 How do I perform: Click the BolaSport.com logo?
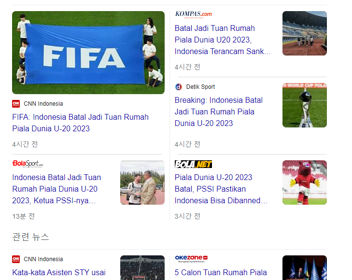(x=28, y=164)
